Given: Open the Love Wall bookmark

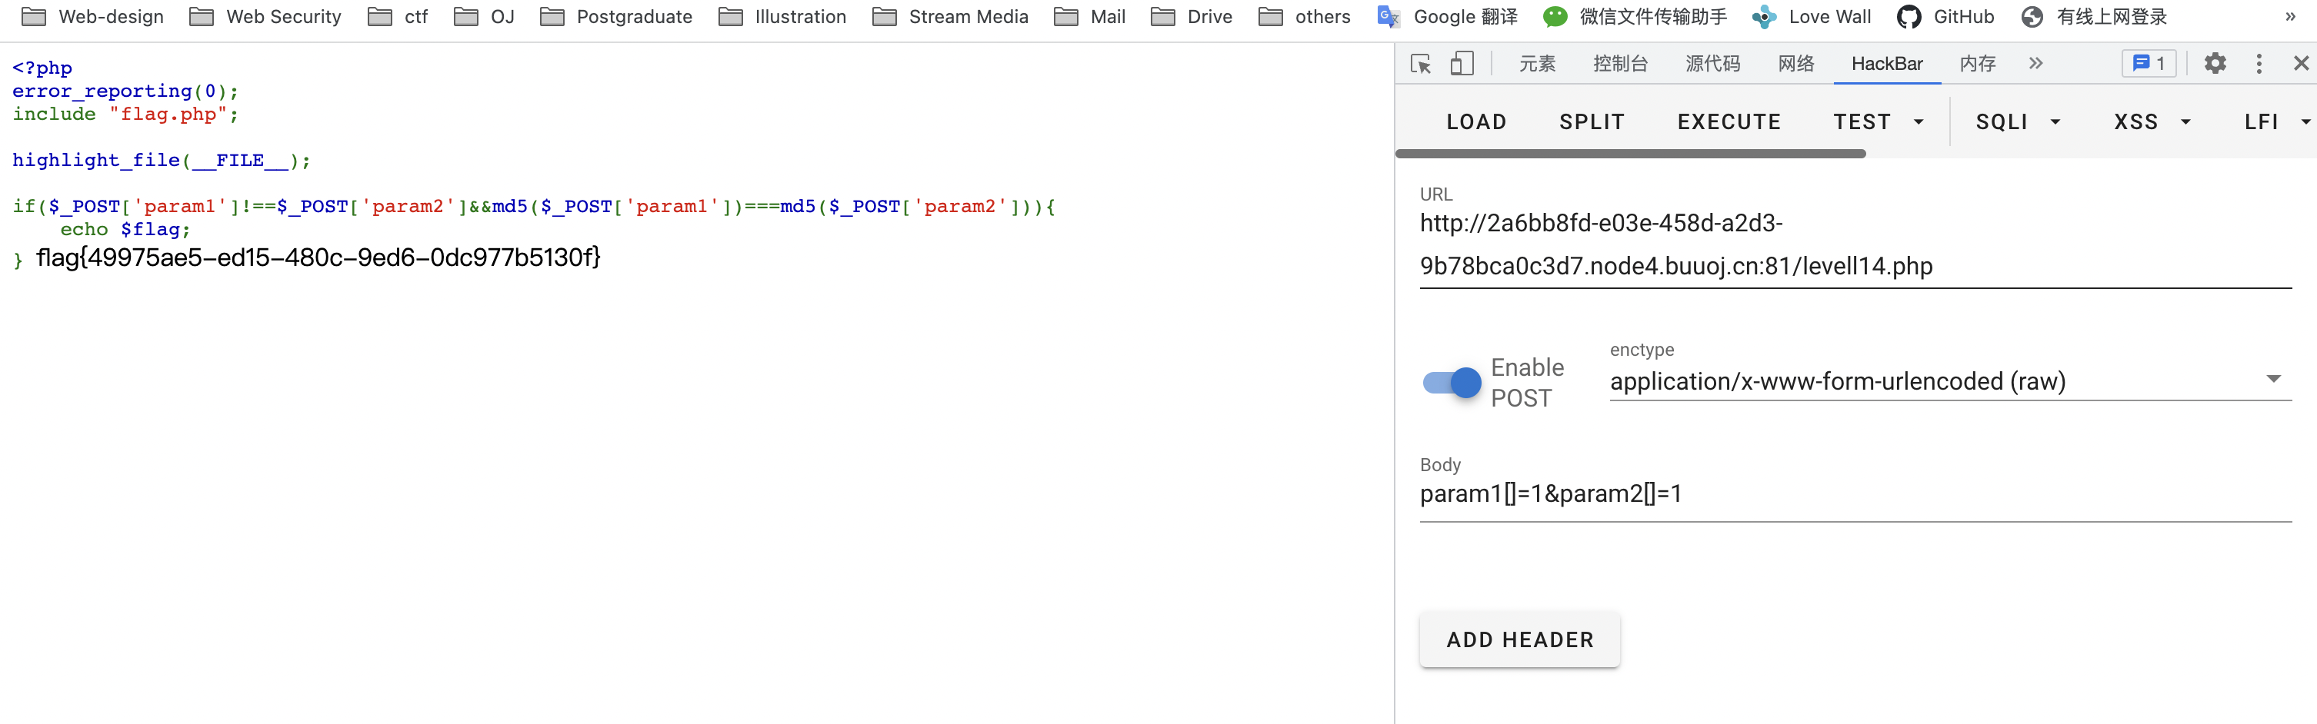Looking at the screenshot, I should point(1812,16).
